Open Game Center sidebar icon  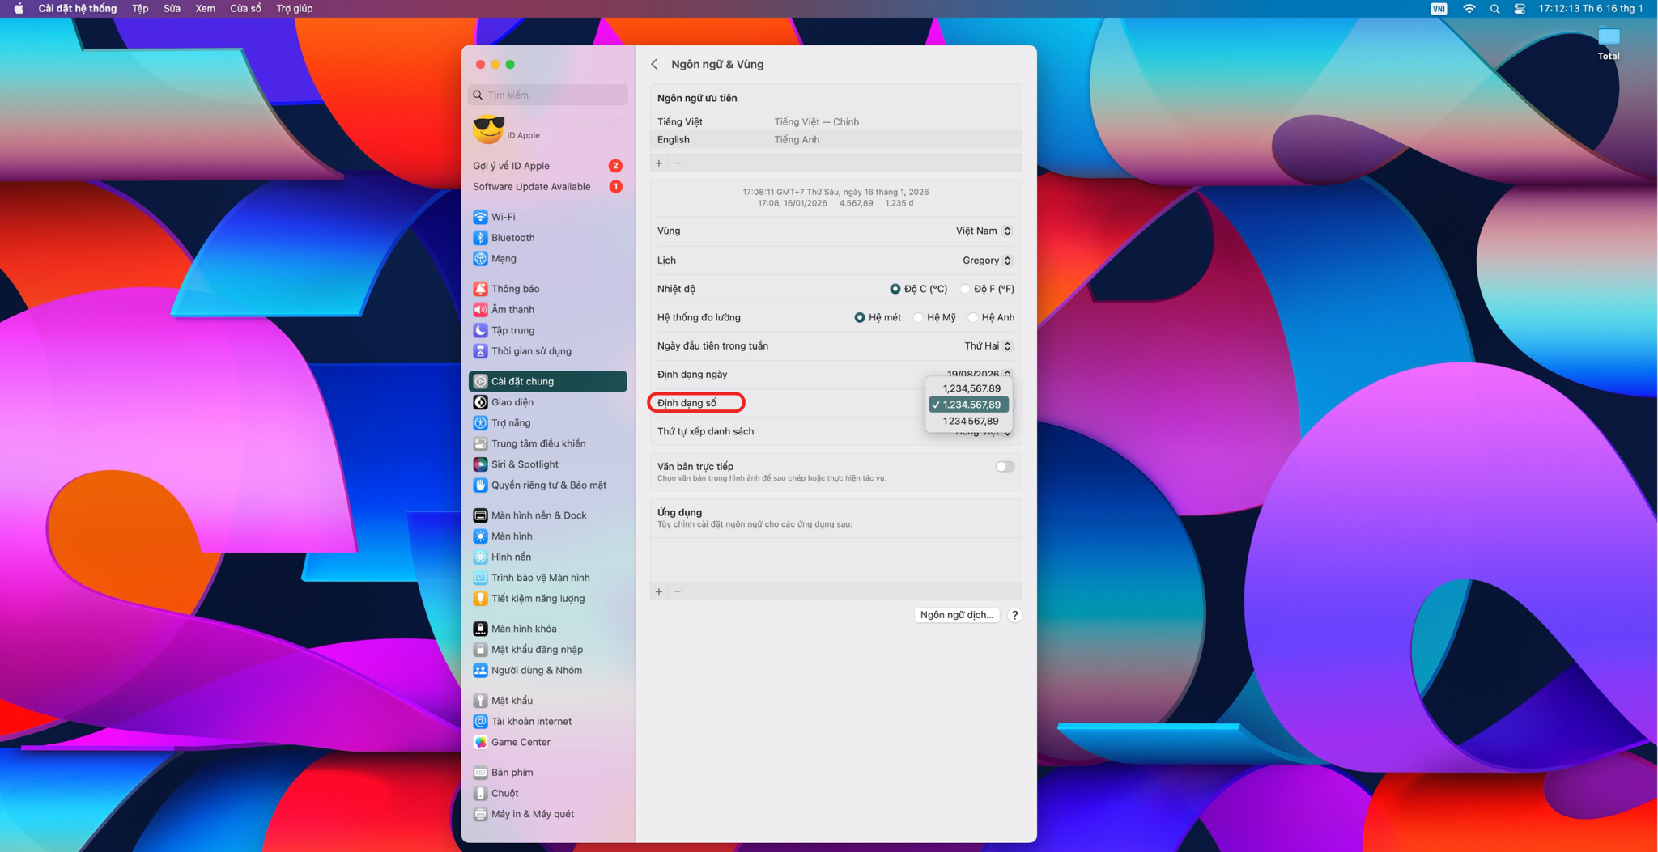click(x=480, y=742)
